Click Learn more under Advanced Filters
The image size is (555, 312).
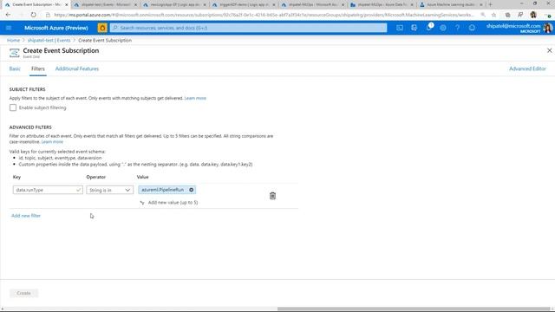pyautogui.click(x=52, y=142)
